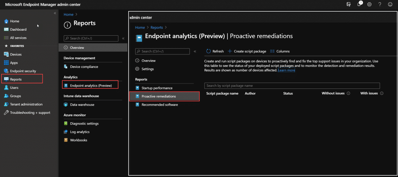This screenshot has width=398, height=177.
Task: Select Overview in the Reports blade
Action: coord(93,47)
